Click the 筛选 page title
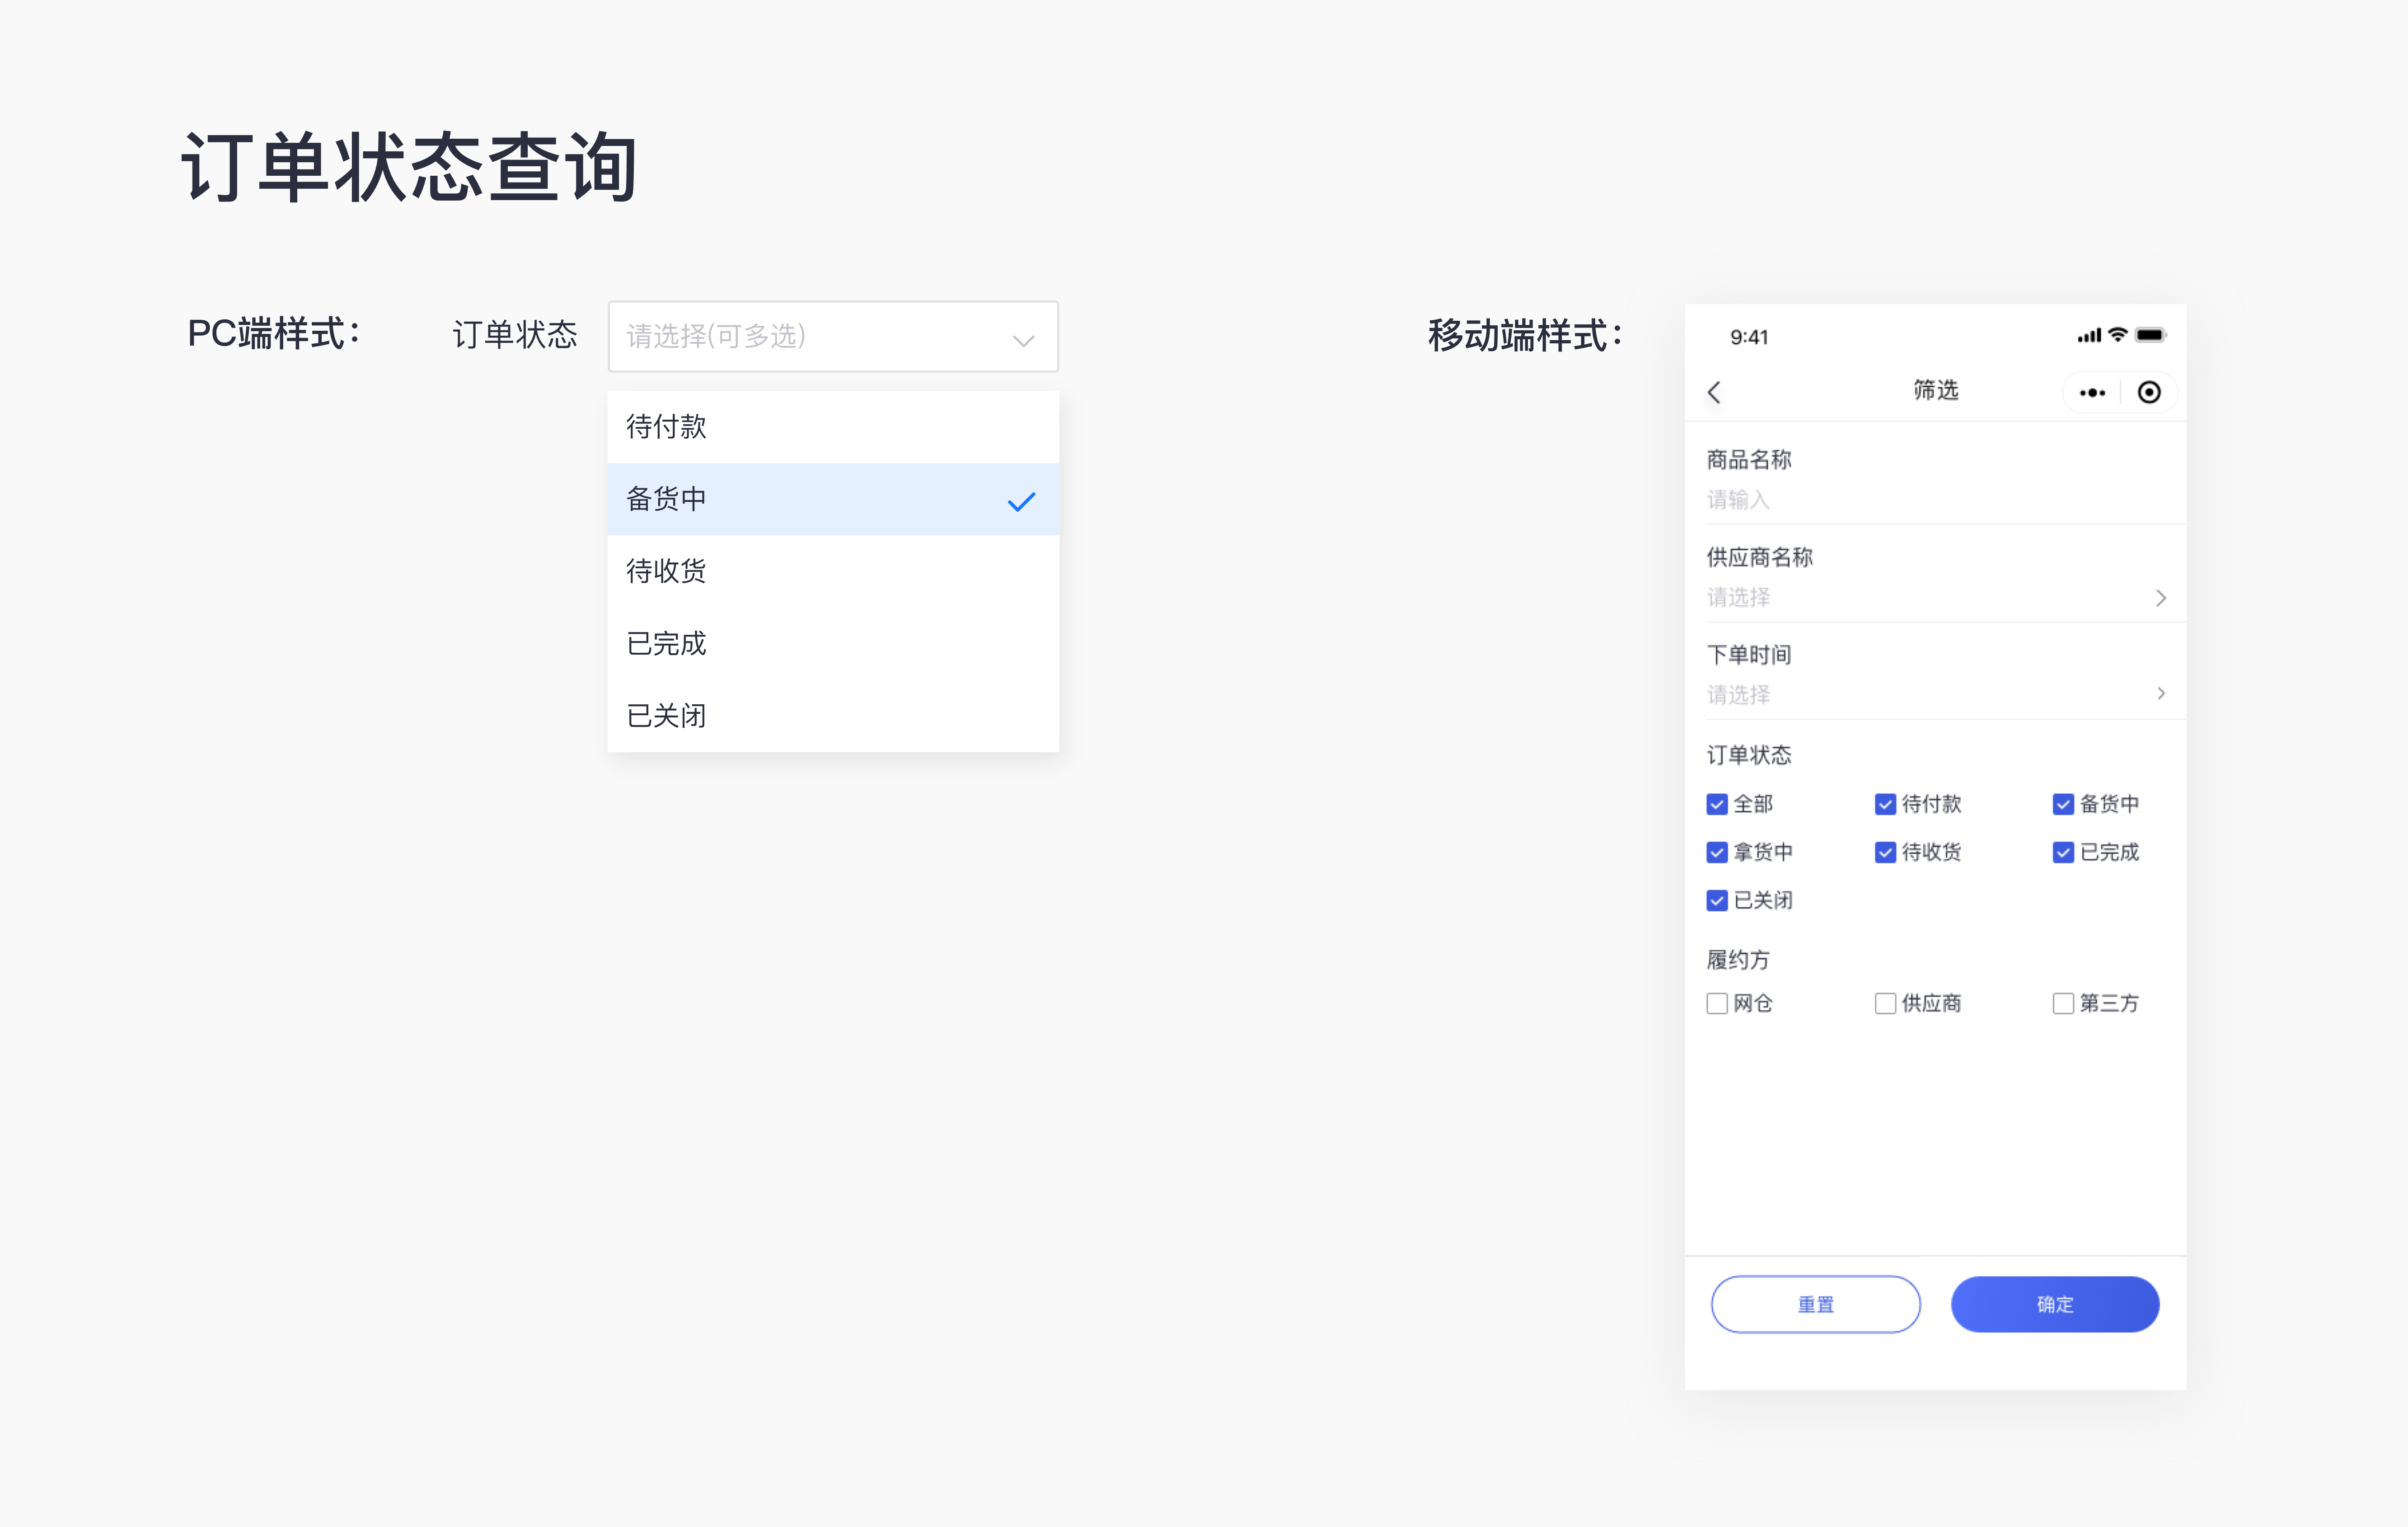 click(1935, 390)
